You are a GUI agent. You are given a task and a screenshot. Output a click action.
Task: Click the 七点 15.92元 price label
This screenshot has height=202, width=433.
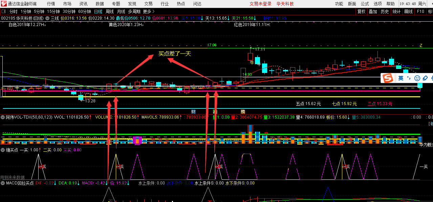344,104
